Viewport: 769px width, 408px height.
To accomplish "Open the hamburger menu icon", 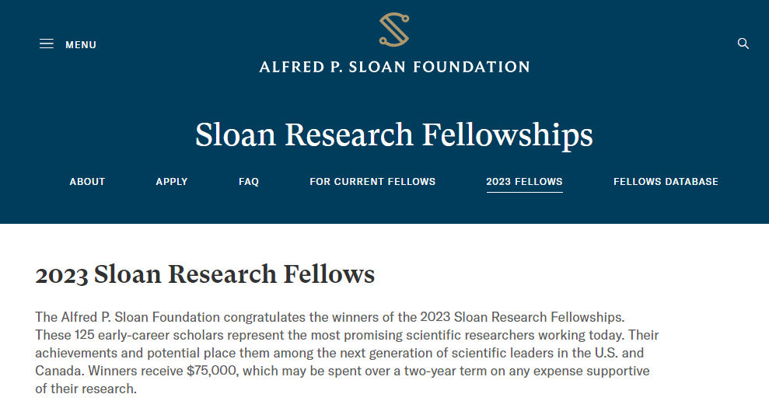I will 47,44.
